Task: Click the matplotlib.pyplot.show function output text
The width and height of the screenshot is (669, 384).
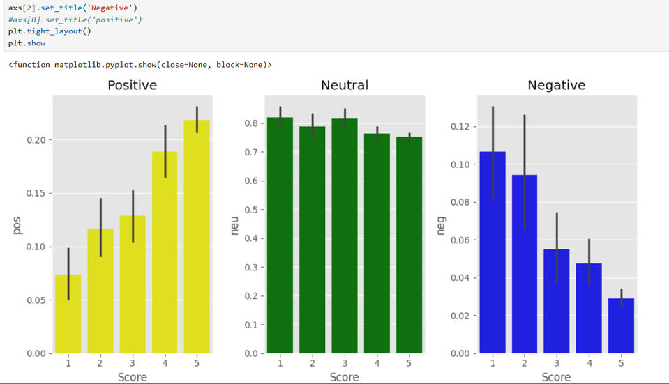Action: click(x=140, y=65)
